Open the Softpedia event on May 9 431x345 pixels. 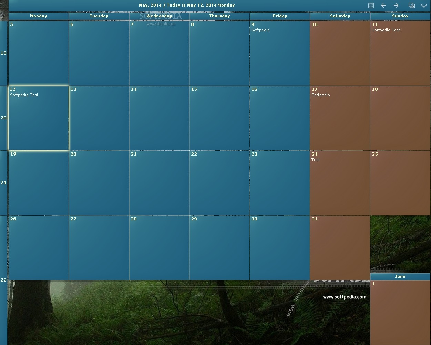(x=260, y=30)
